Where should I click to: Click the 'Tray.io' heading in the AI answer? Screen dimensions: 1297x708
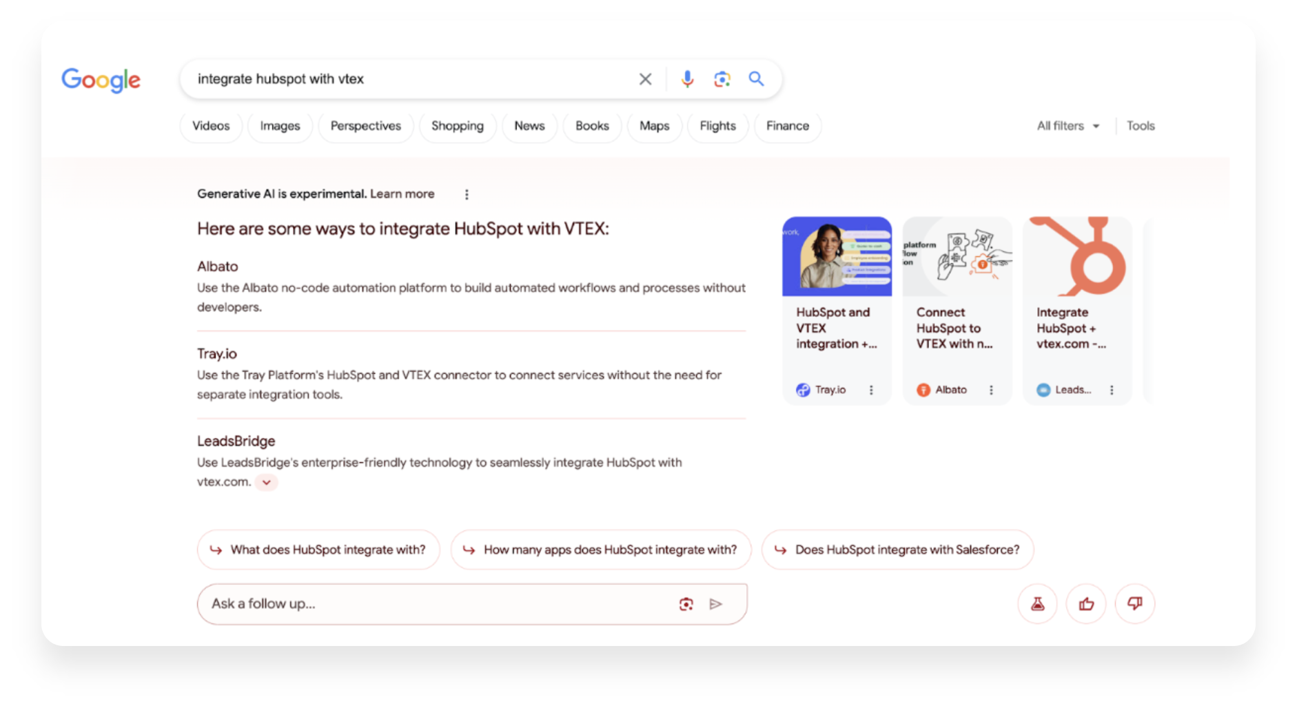point(217,354)
